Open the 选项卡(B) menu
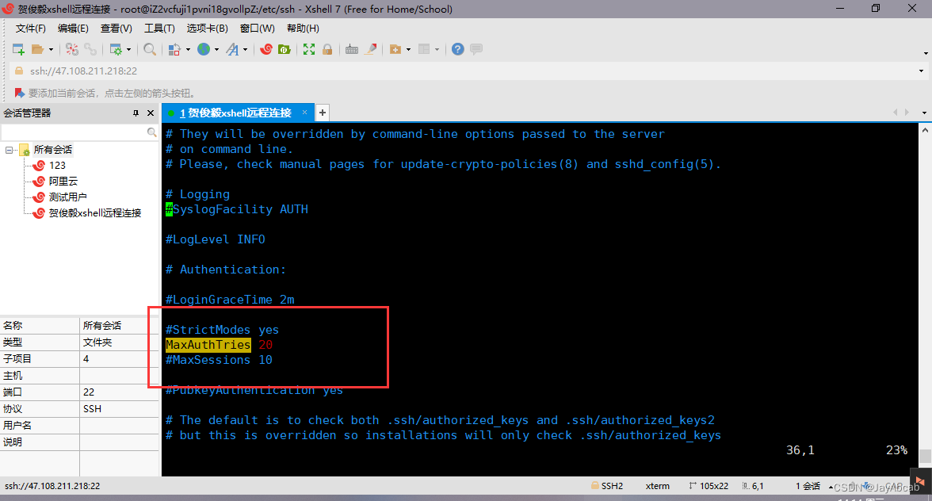 click(207, 29)
